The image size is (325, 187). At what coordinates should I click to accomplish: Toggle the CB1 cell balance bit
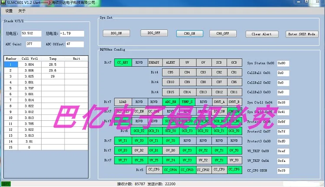point(234,72)
